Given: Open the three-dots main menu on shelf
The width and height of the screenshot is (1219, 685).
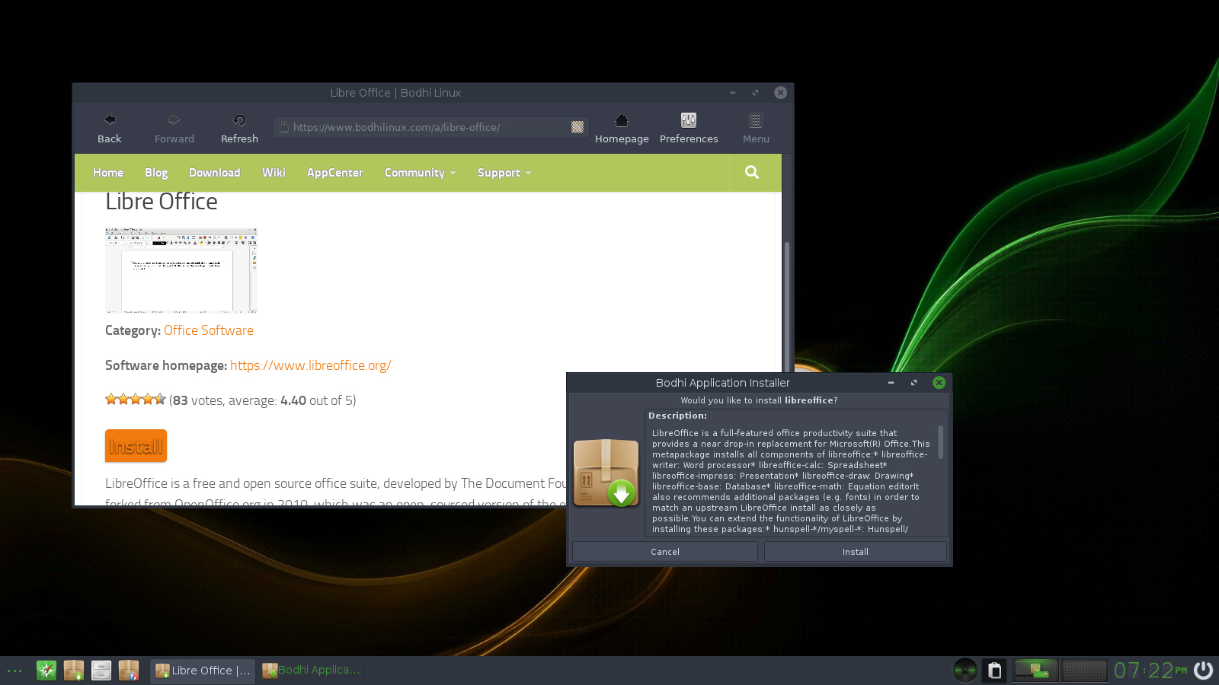Looking at the screenshot, I should pos(14,671).
